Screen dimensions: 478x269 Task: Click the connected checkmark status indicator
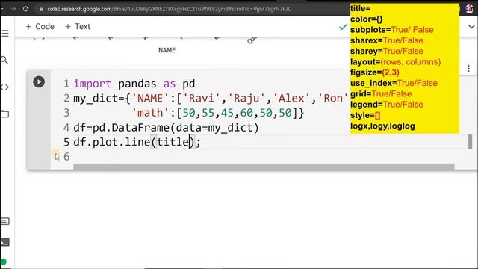344,27
